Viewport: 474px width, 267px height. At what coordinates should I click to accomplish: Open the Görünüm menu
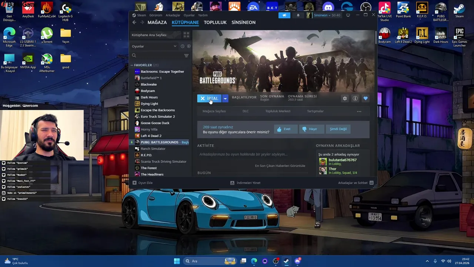tap(156, 15)
